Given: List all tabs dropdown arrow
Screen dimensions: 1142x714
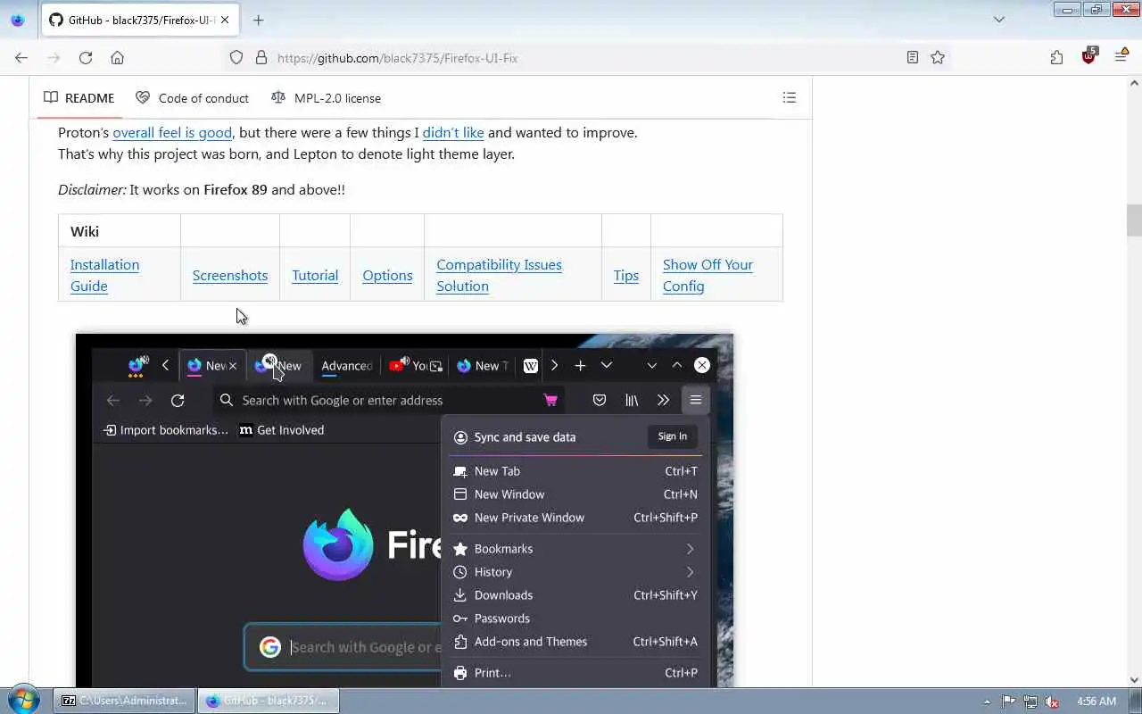Looking at the screenshot, I should click(x=999, y=20).
